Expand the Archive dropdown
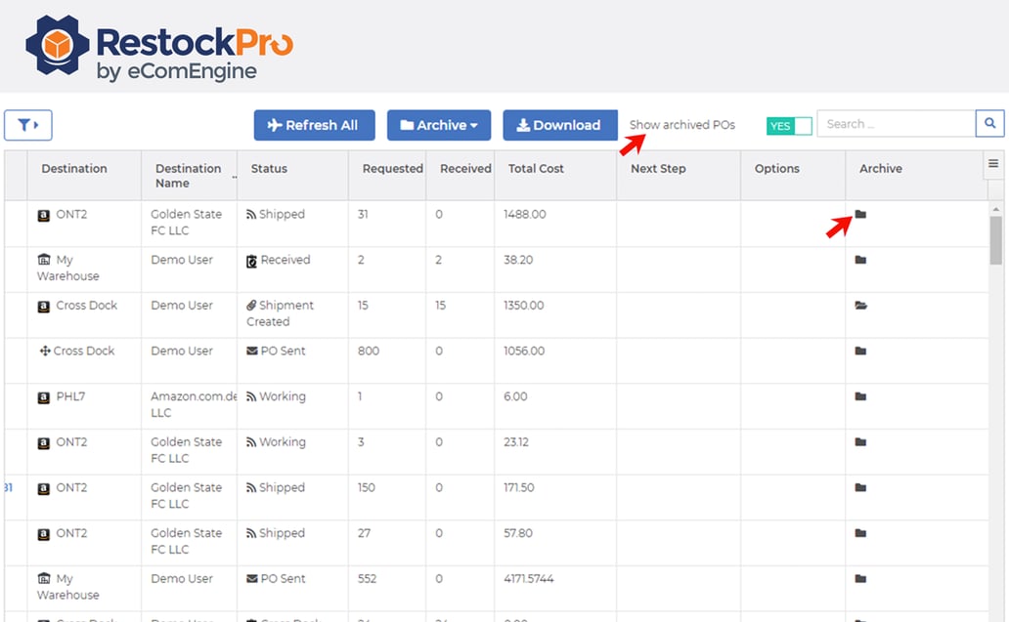The width and height of the screenshot is (1009, 622). click(x=438, y=125)
